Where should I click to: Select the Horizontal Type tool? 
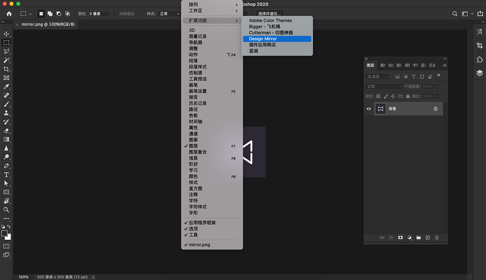point(6,175)
